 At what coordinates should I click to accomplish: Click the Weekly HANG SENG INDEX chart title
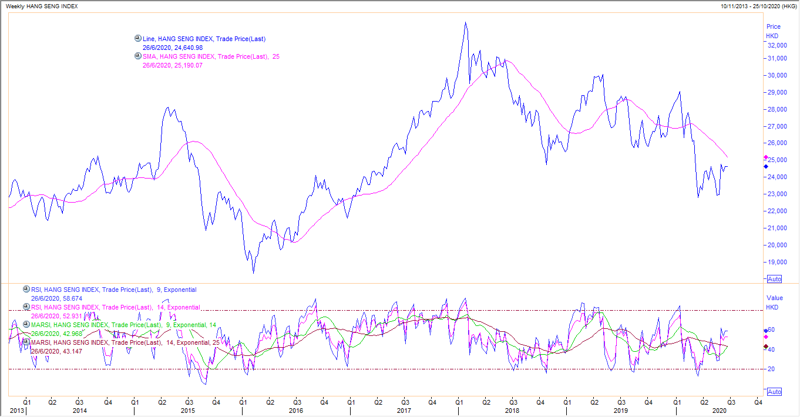pyautogui.click(x=41, y=6)
